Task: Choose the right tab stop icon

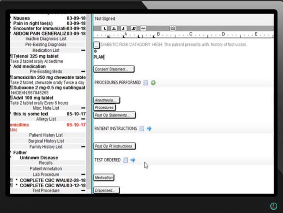Action: click(123, 28)
